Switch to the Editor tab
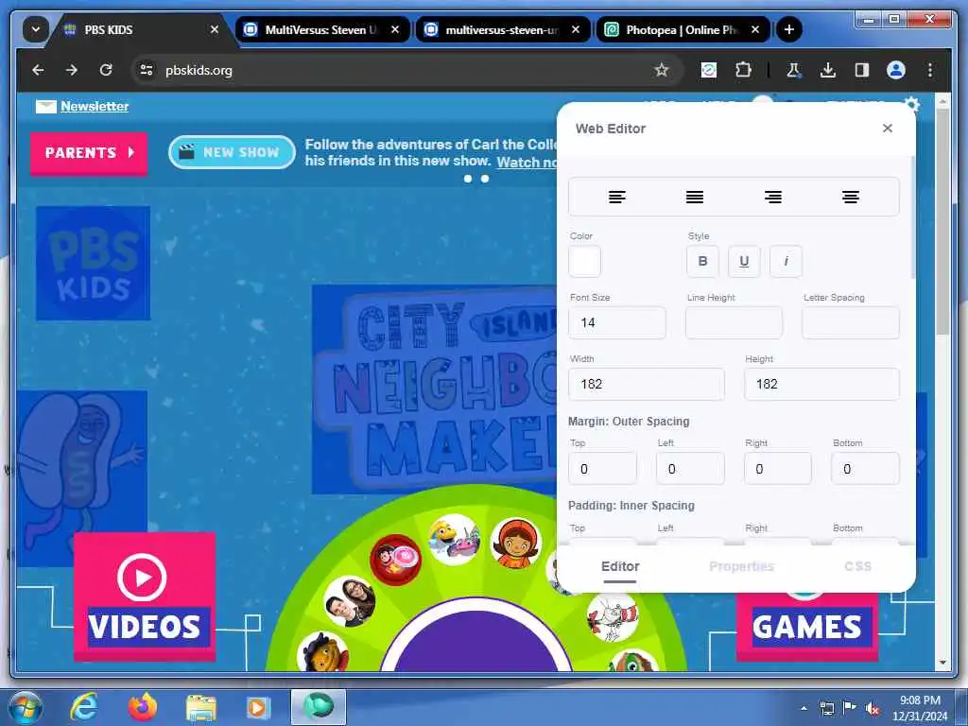Viewport: 968px width, 726px height. coord(620,567)
